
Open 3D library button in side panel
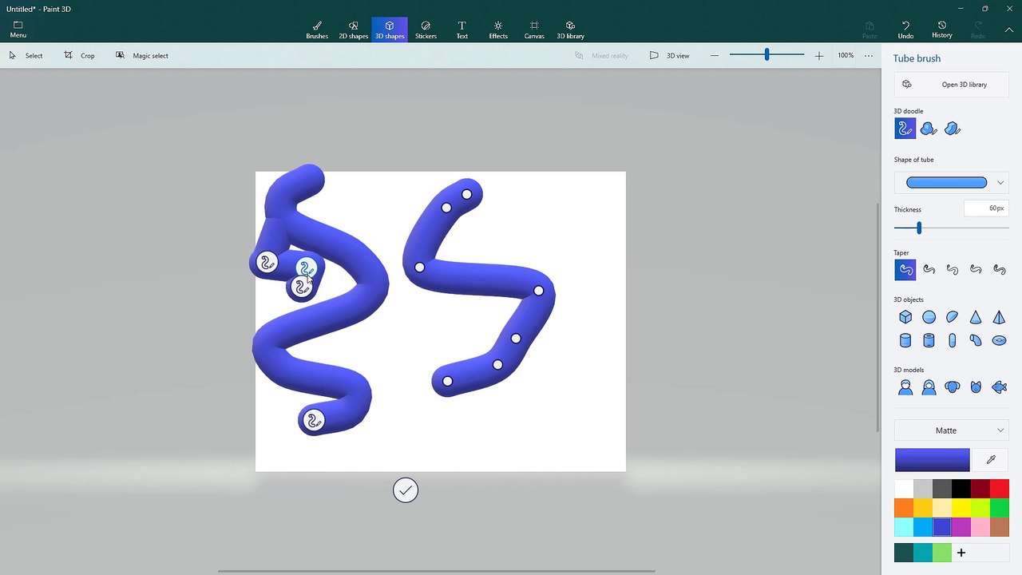[952, 85]
